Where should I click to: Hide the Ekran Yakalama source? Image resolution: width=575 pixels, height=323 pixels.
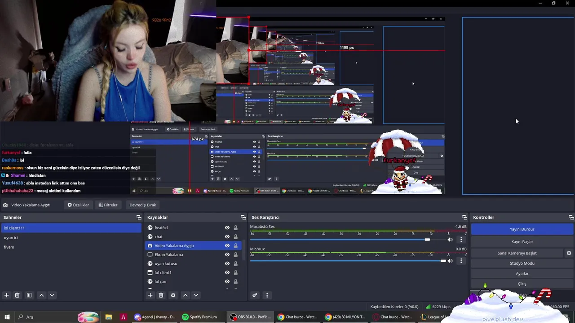pos(227,255)
